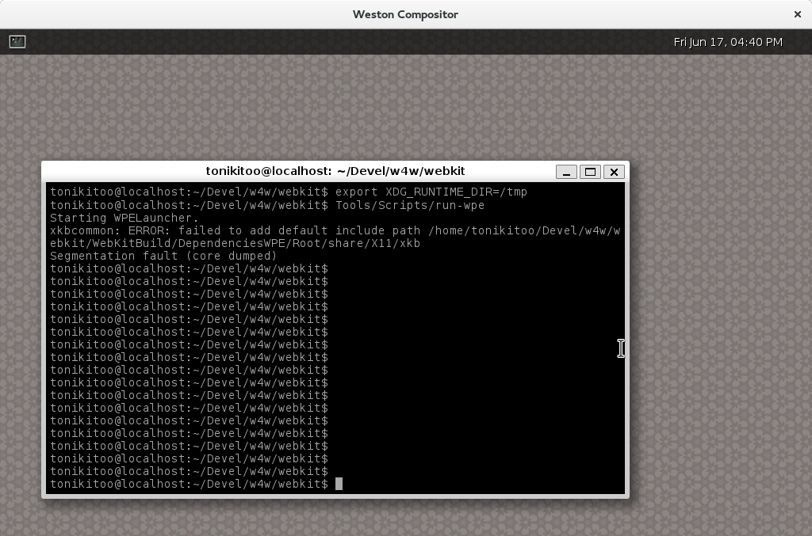The image size is (812, 536).
Task: Click the terminal title bar text
Action: click(335, 171)
